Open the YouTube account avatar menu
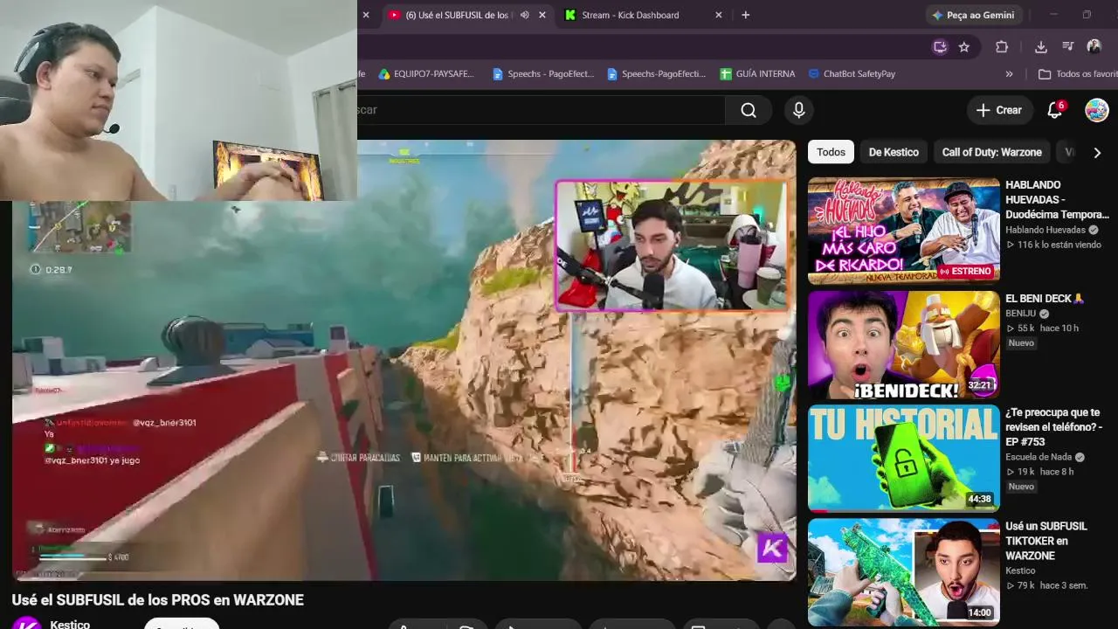The height and width of the screenshot is (629, 1118). 1097,110
